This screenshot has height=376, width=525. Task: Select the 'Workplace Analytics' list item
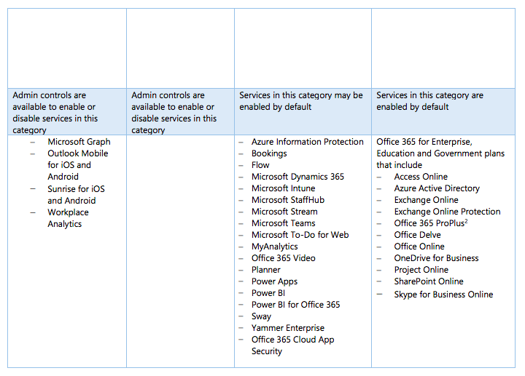[68, 218]
